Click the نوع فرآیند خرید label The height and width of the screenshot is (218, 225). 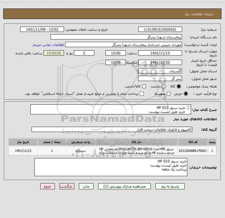click(205, 94)
